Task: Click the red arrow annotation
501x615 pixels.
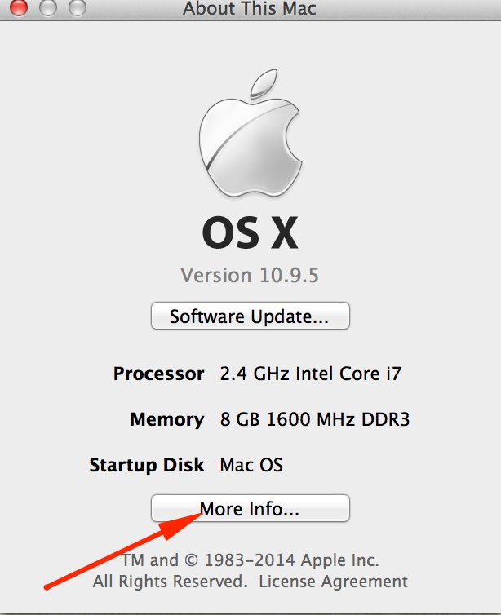Action: pyautogui.click(x=122, y=550)
